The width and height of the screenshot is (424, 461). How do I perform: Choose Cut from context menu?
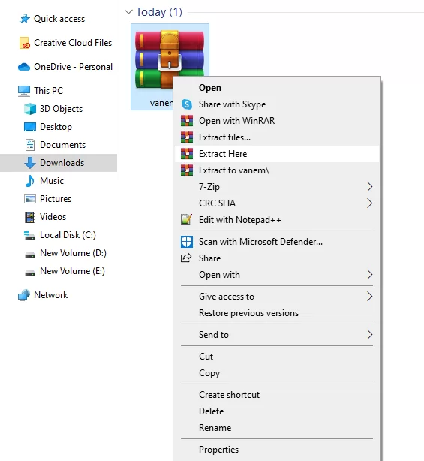pyautogui.click(x=277, y=357)
